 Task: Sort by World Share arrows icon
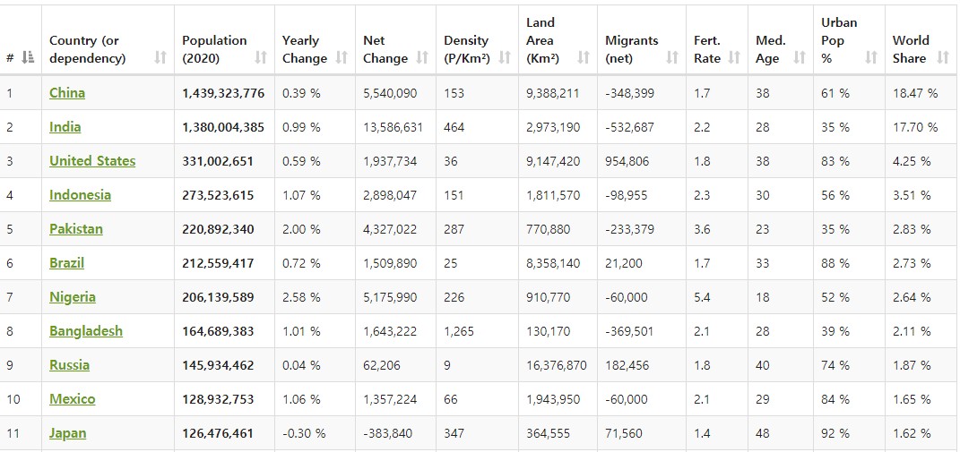pos(943,58)
